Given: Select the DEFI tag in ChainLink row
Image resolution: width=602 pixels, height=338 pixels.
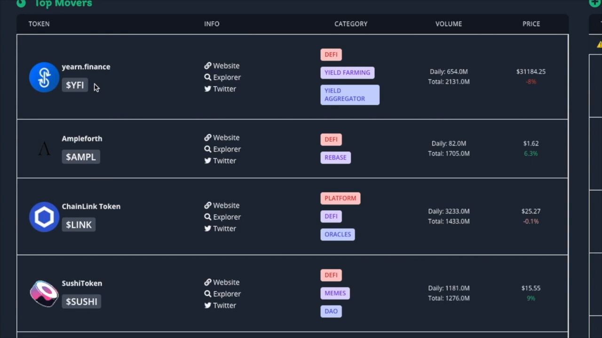Looking at the screenshot, I should pos(331,216).
